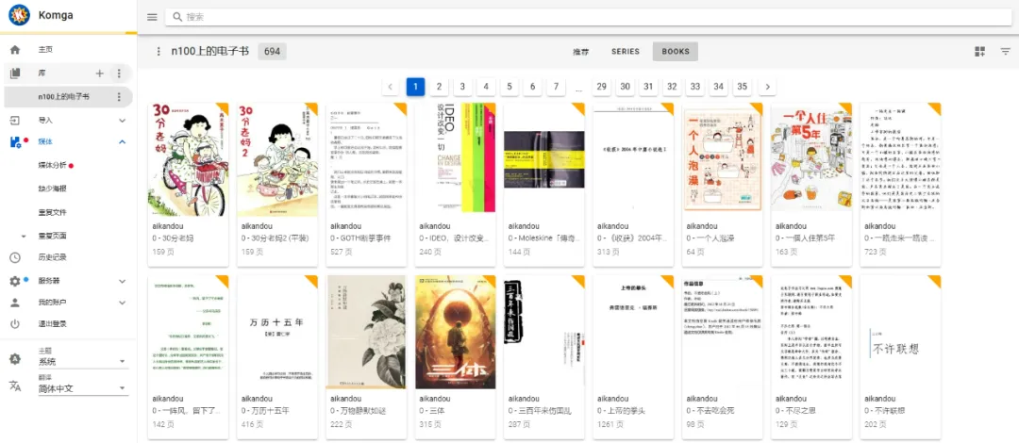The height and width of the screenshot is (443, 1019).
Task: Click the 搜索 search input field
Action: 585,17
